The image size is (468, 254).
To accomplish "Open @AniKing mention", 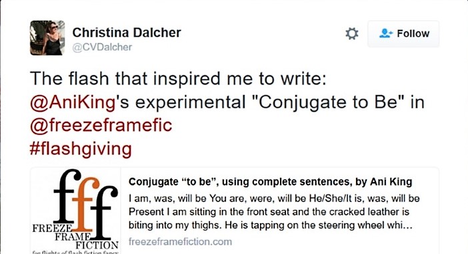I will click(73, 102).
